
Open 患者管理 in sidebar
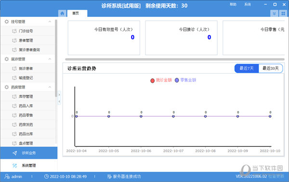28,40
